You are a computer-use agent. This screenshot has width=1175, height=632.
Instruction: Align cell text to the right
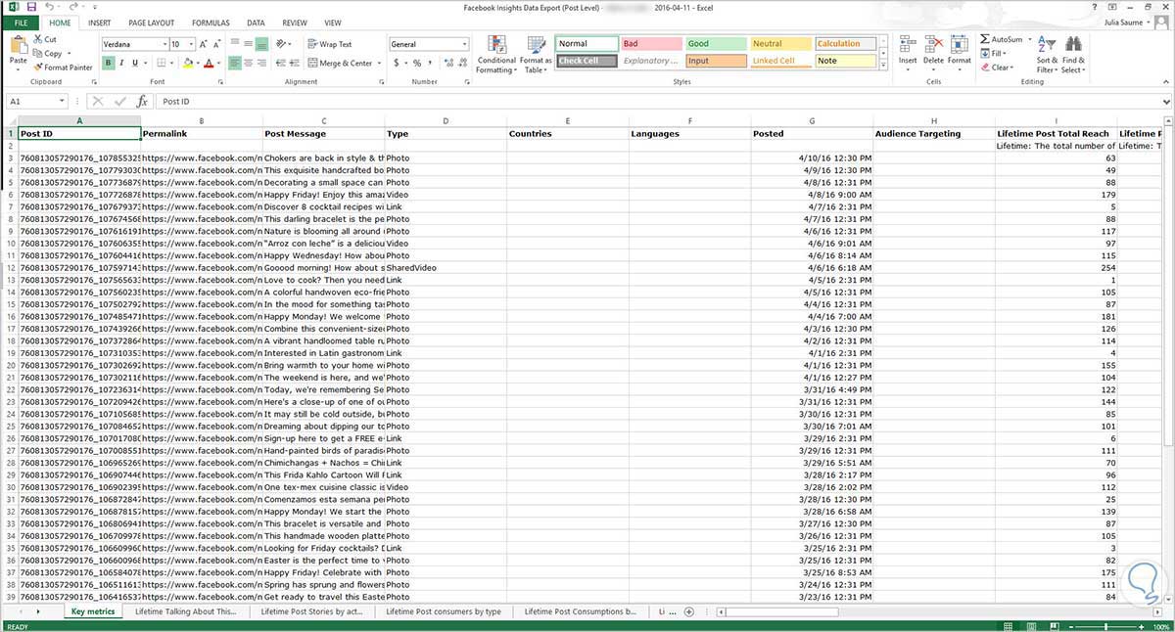(x=262, y=63)
